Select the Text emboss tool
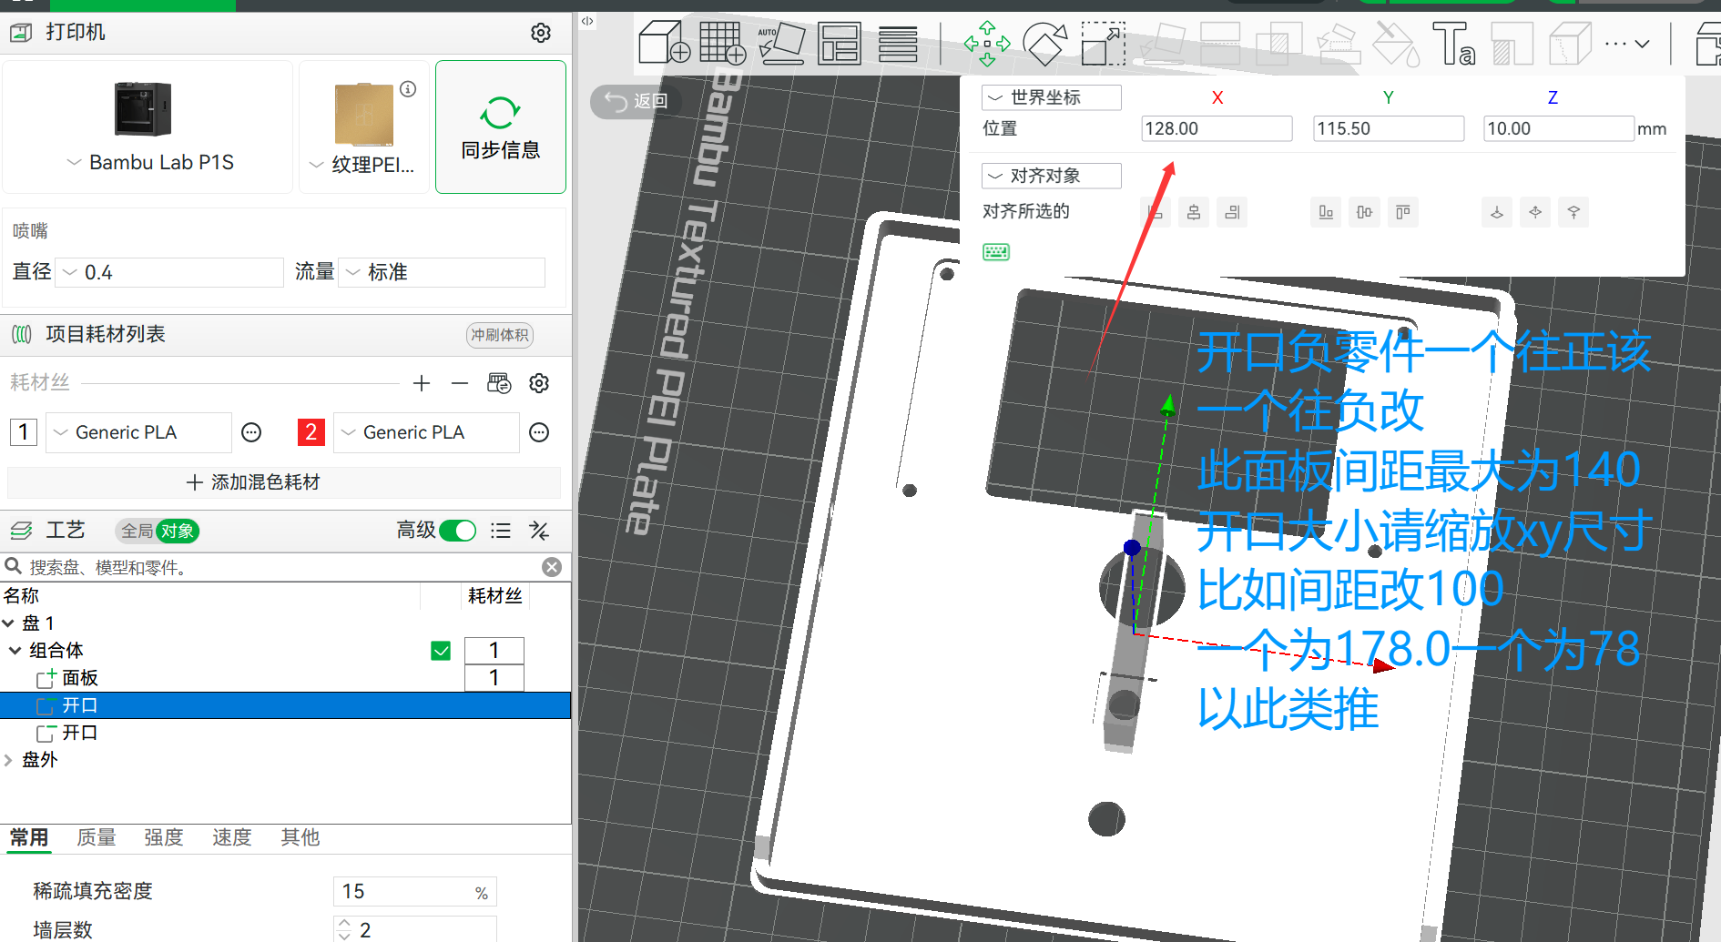1721x942 pixels. tap(1454, 44)
